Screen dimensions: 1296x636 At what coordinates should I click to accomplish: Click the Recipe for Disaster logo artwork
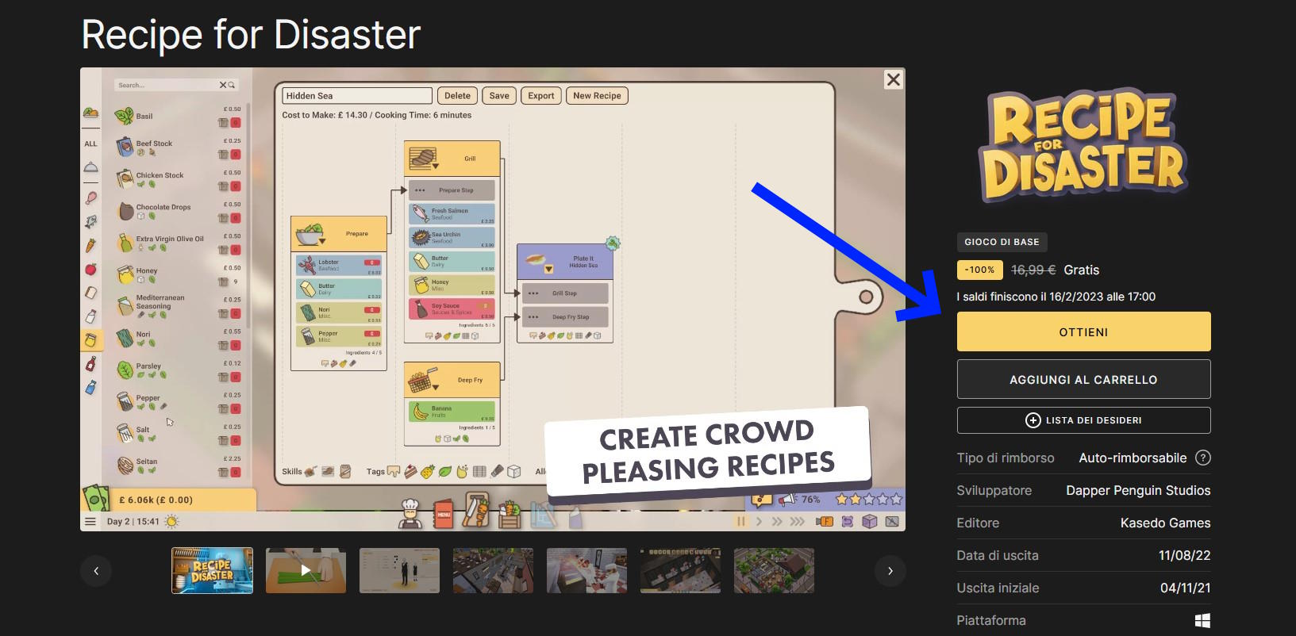pos(1083,145)
